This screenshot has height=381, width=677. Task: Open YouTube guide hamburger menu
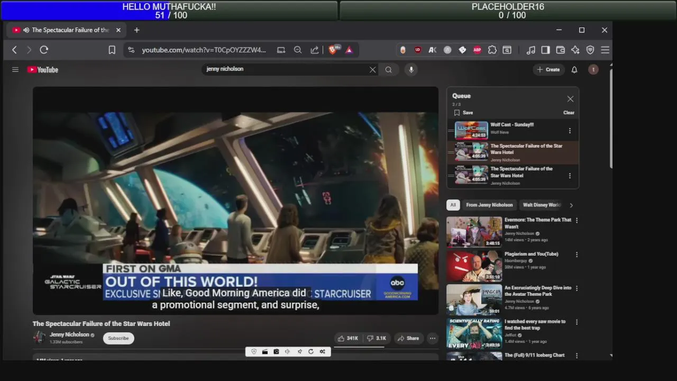(x=15, y=69)
